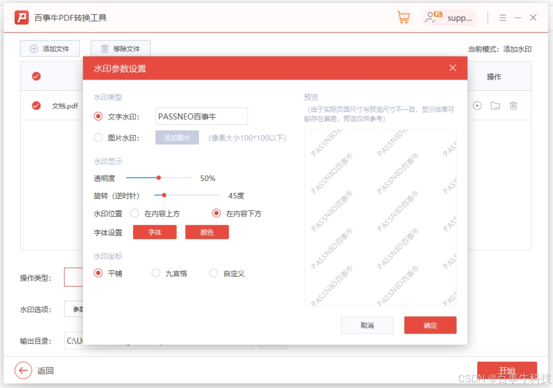The image size is (553, 388).
Task: Open the 操作类型 dropdown box
Action: tap(74, 277)
